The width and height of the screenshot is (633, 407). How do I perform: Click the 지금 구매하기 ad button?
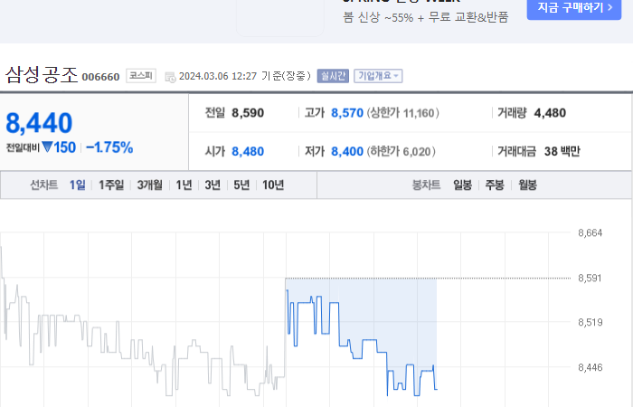click(x=573, y=8)
